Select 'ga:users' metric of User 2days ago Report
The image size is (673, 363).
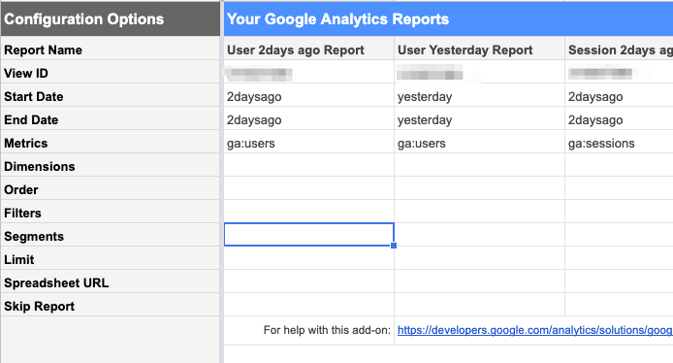[308, 143]
